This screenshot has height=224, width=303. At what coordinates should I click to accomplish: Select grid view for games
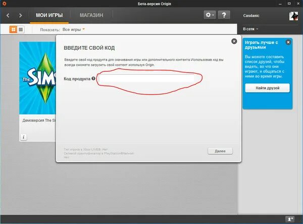point(13,29)
